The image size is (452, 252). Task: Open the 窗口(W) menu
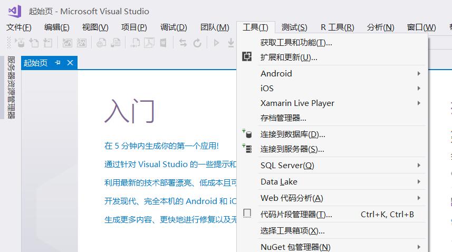pos(421,27)
